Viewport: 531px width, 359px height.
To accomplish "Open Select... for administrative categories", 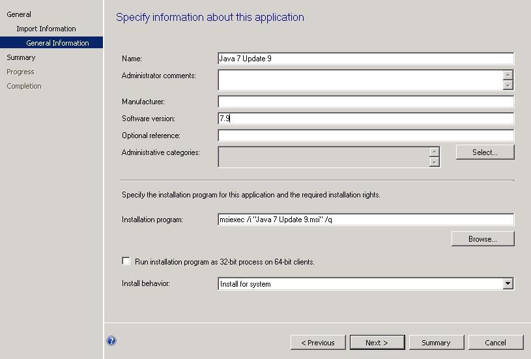I will click(x=485, y=152).
